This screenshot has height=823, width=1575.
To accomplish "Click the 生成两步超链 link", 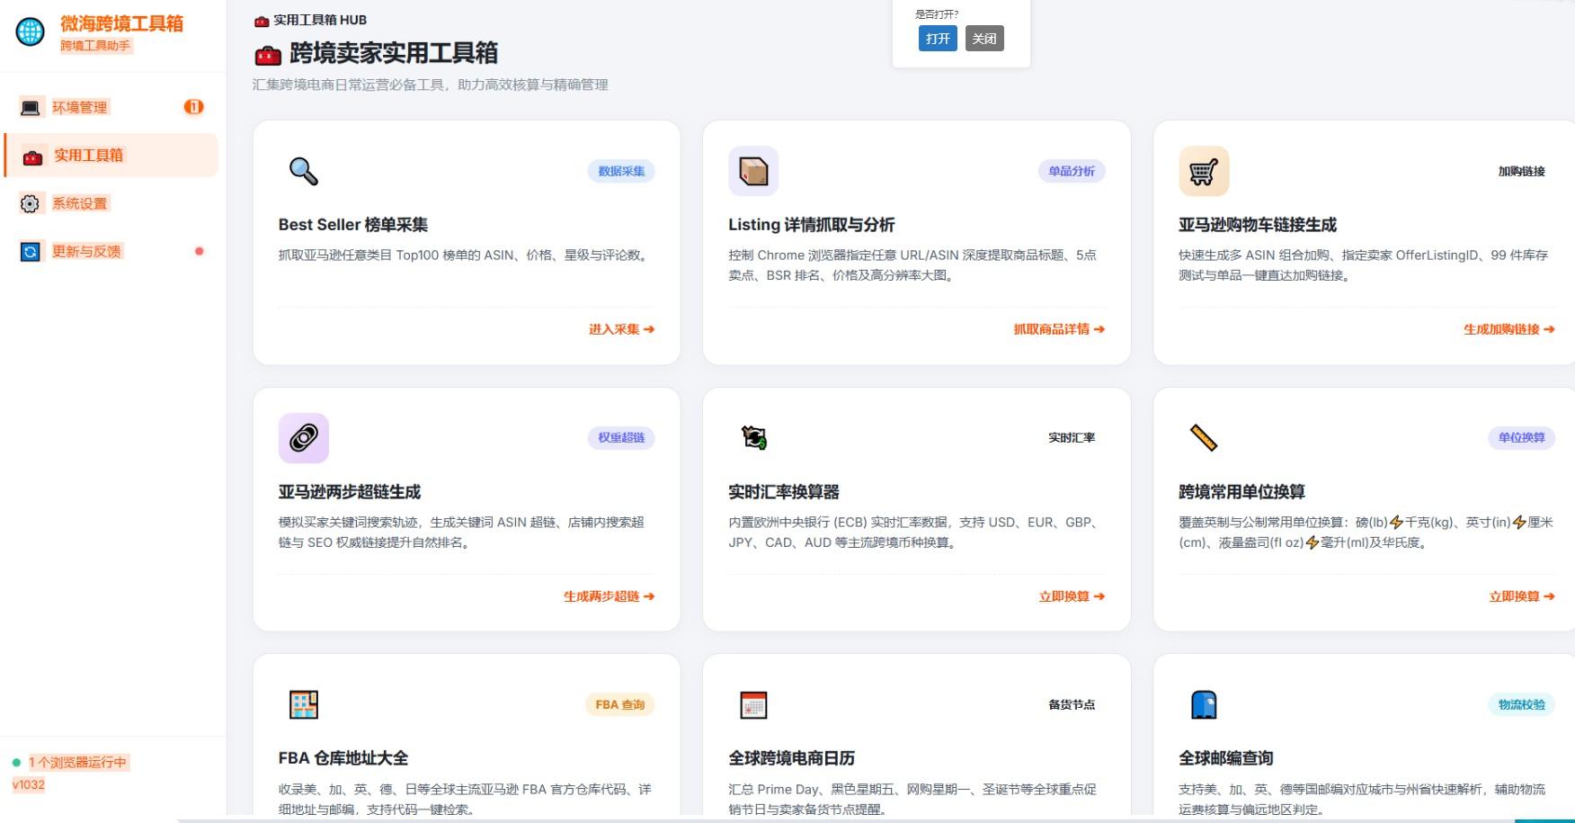I will [609, 596].
